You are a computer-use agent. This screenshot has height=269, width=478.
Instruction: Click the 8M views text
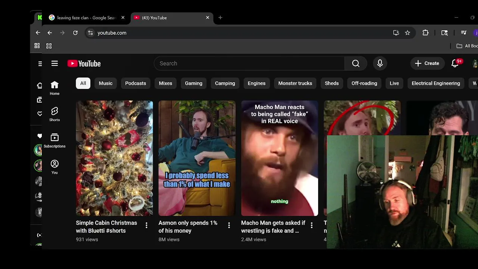pyautogui.click(x=169, y=239)
